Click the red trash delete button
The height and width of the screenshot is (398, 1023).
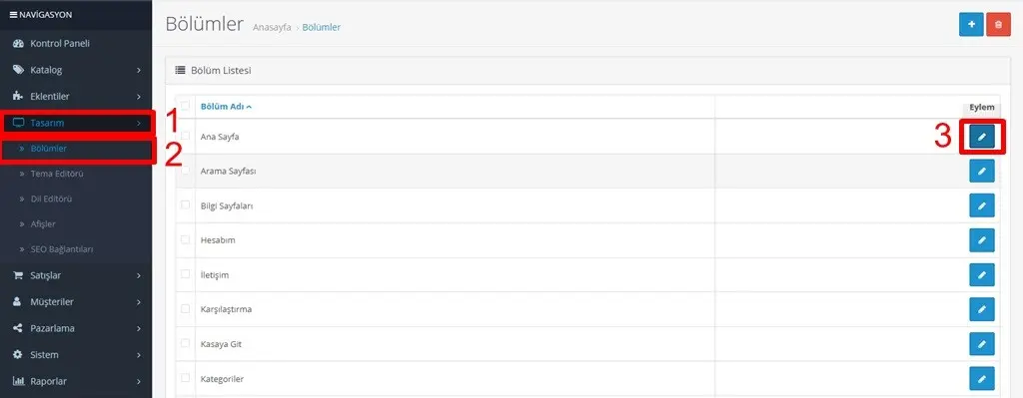click(x=998, y=24)
